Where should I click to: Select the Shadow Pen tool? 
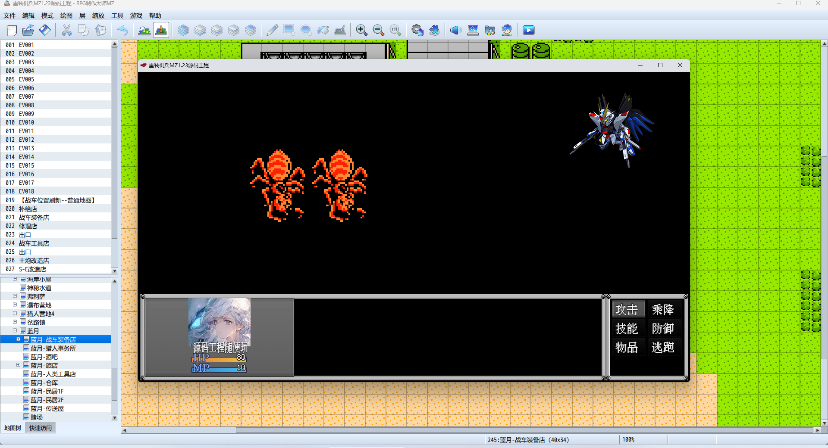340,30
